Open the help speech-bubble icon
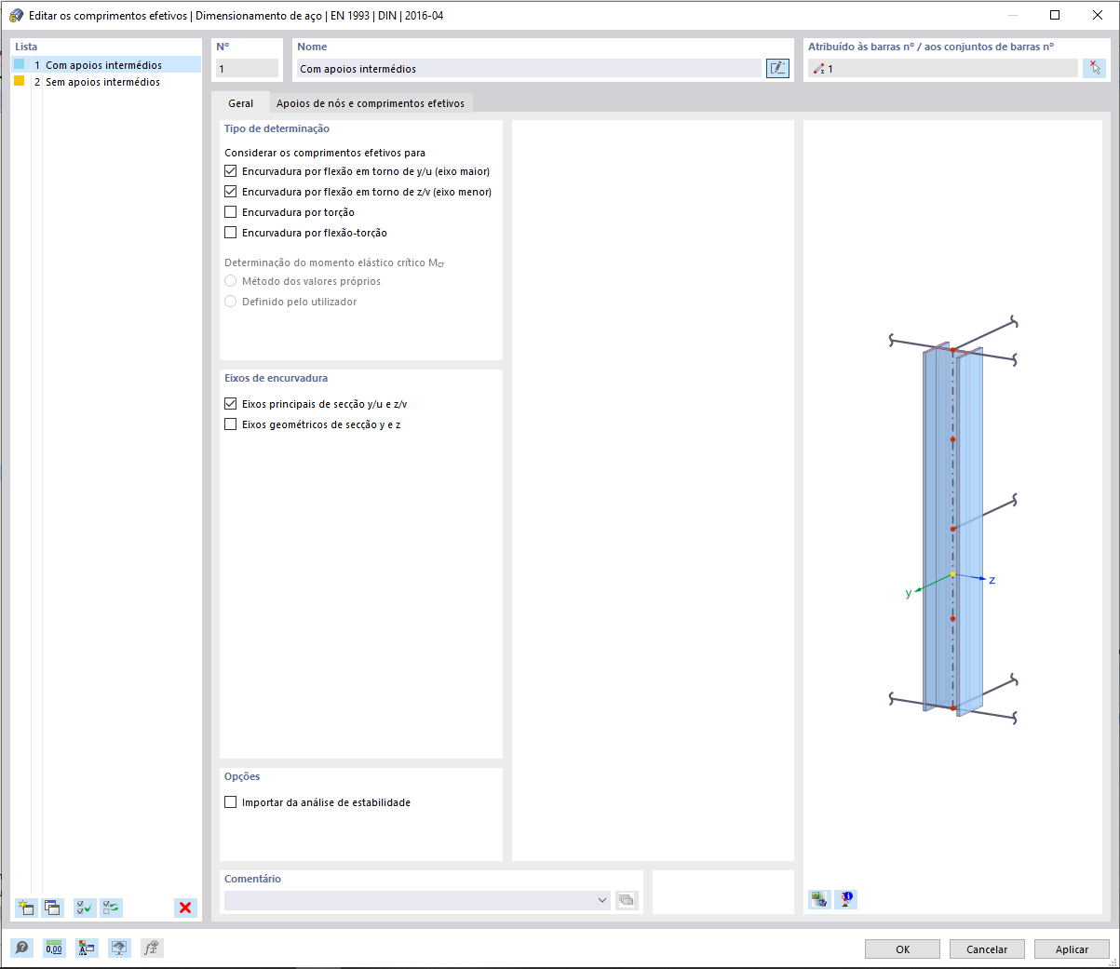1120x969 pixels. [x=22, y=948]
